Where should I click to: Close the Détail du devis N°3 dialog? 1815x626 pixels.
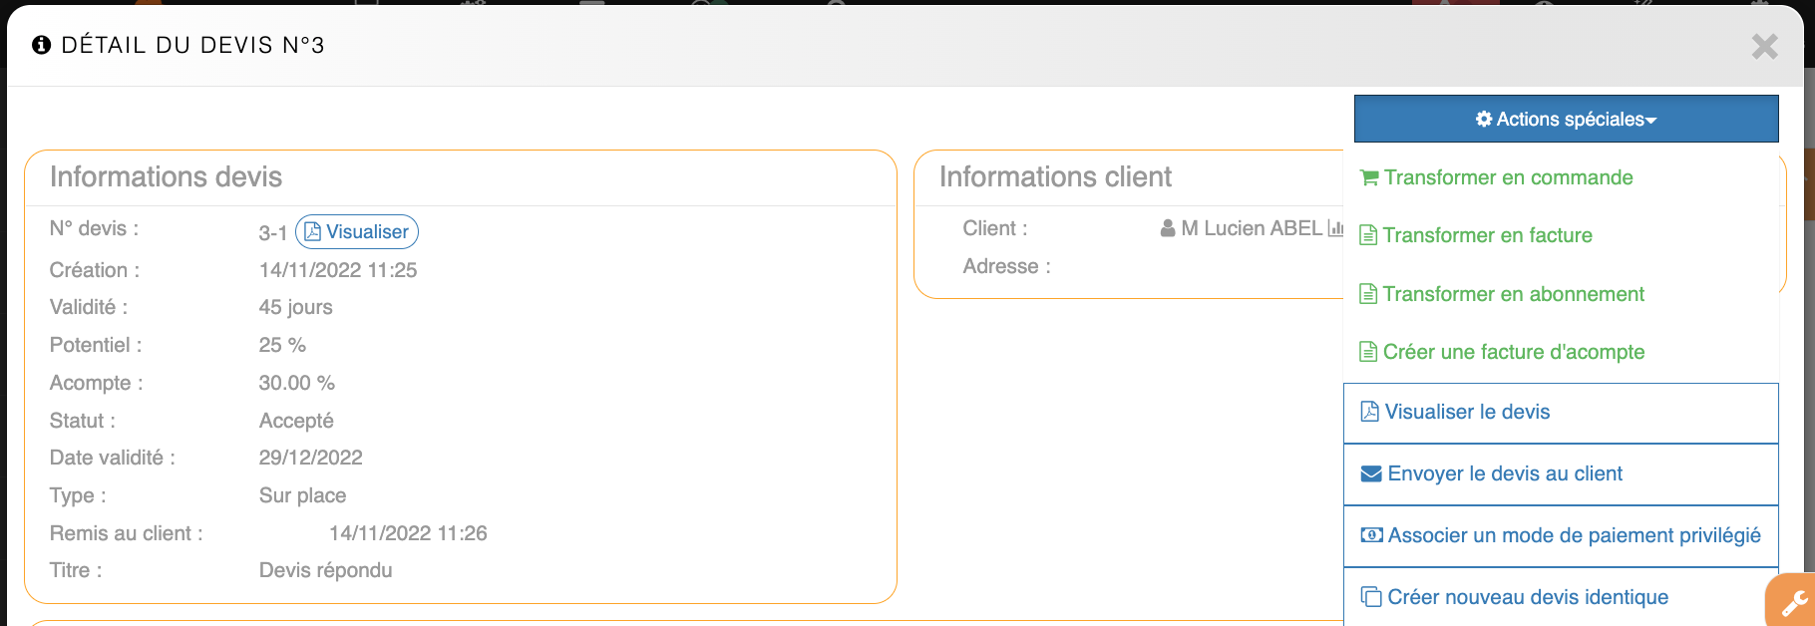[x=1764, y=47]
